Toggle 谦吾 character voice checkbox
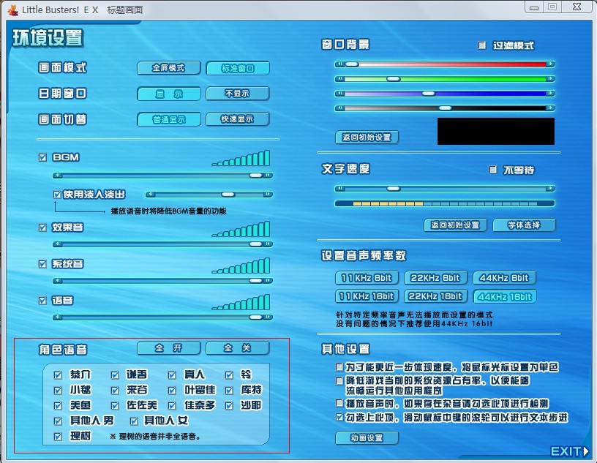The image size is (597, 463). (115, 375)
